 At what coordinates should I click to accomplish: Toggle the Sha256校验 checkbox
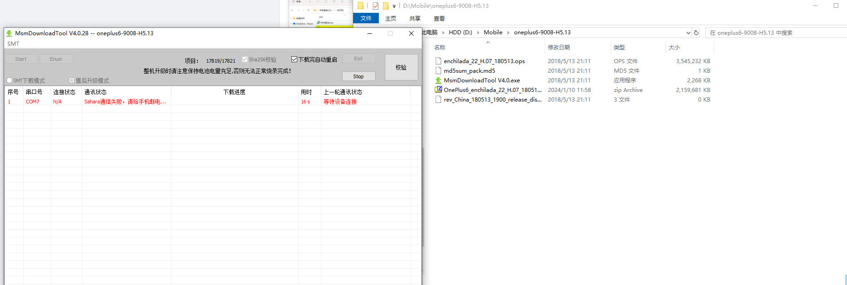click(x=245, y=59)
